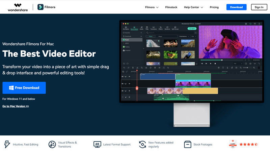
Task: Toggle eye visibility on the audio track
Action: 129,97
